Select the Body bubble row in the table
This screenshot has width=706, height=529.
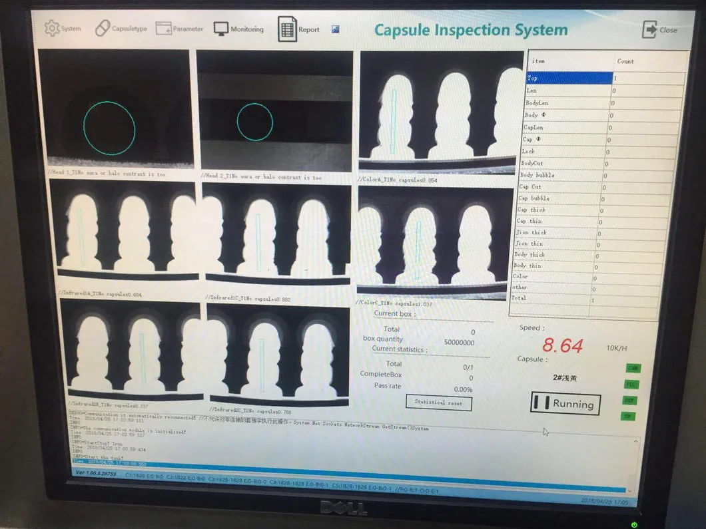click(x=559, y=176)
